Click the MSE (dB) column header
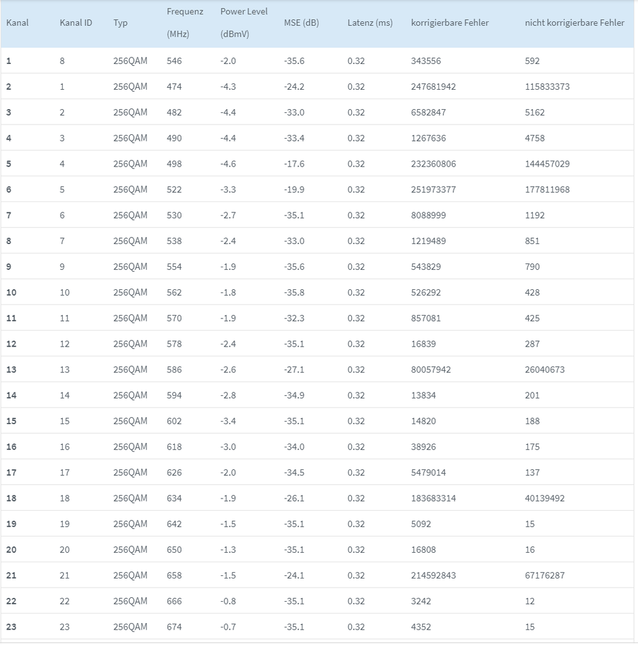638x645 pixels. click(x=301, y=23)
